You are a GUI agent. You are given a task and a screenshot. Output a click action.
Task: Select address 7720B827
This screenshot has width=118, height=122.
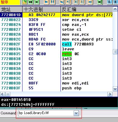pos(11,30)
